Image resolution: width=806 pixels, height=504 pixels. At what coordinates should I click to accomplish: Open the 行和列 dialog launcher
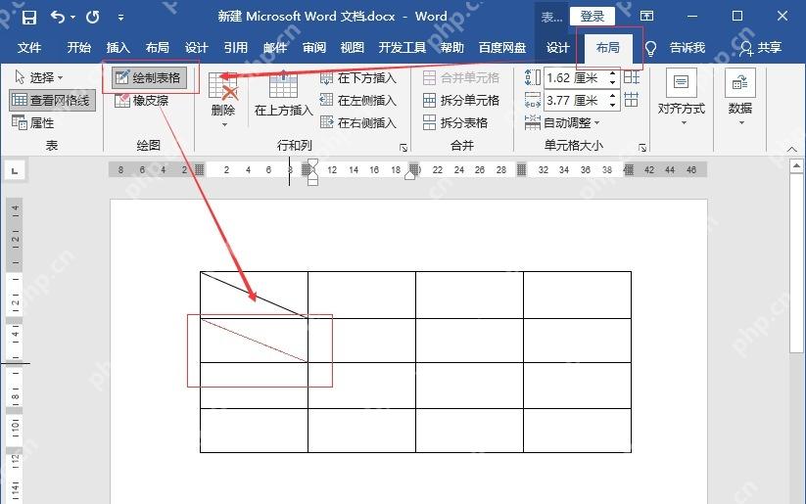403,148
